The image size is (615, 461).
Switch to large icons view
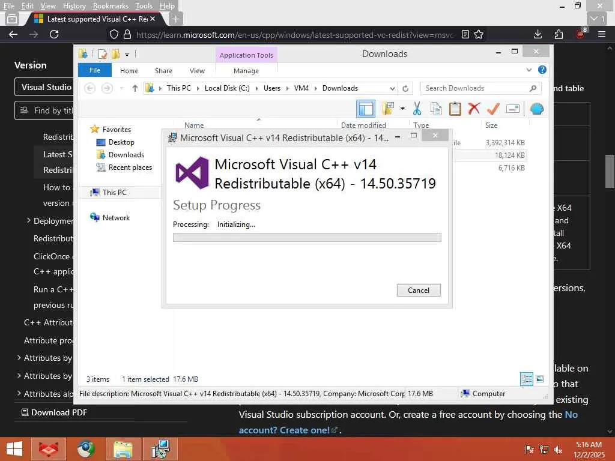point(540,379)
